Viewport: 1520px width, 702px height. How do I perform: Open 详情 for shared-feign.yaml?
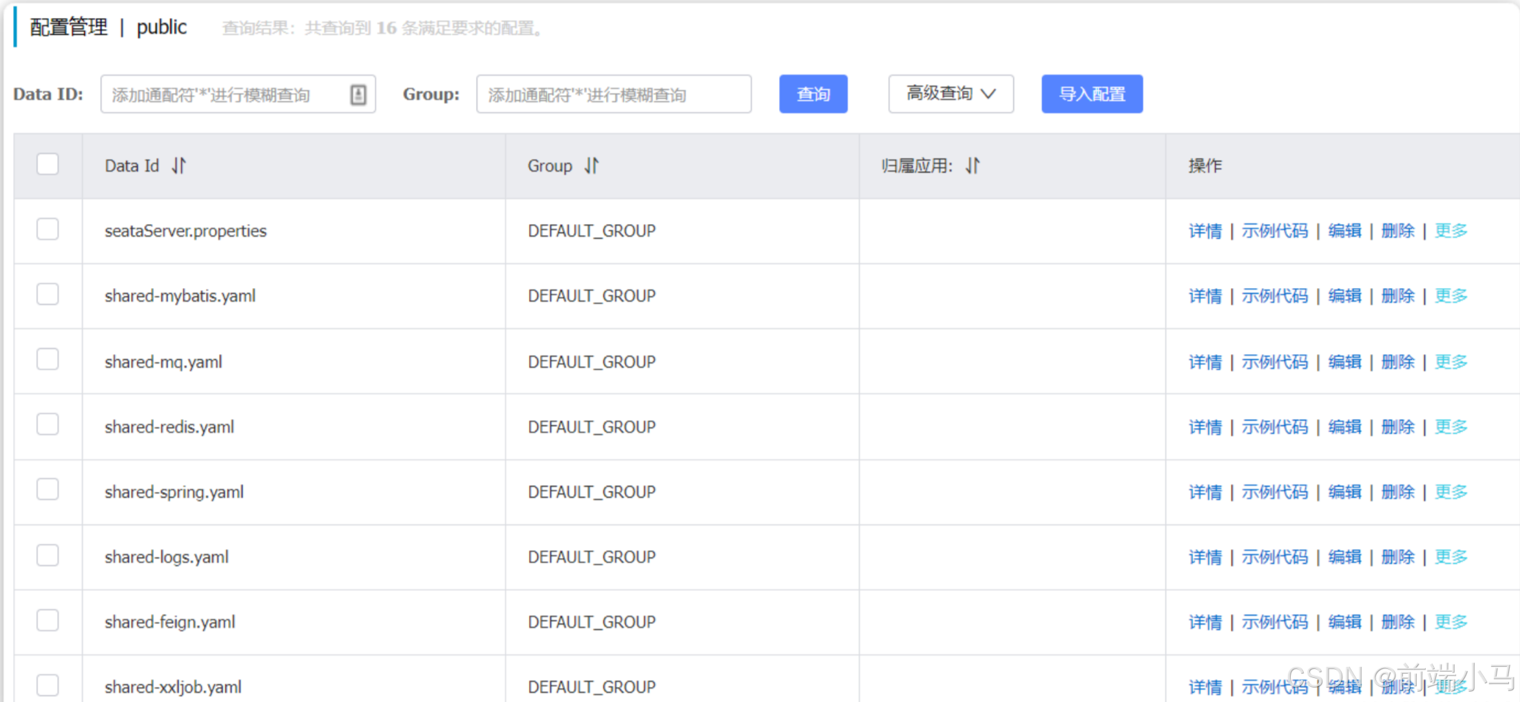click(x=1205, y=622)
